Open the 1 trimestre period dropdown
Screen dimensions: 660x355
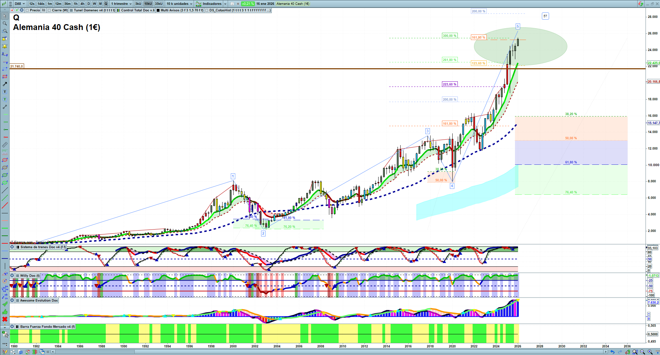(121, 4)
